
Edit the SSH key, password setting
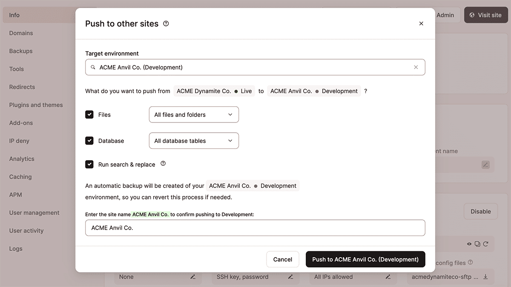[x=290, y=277]
